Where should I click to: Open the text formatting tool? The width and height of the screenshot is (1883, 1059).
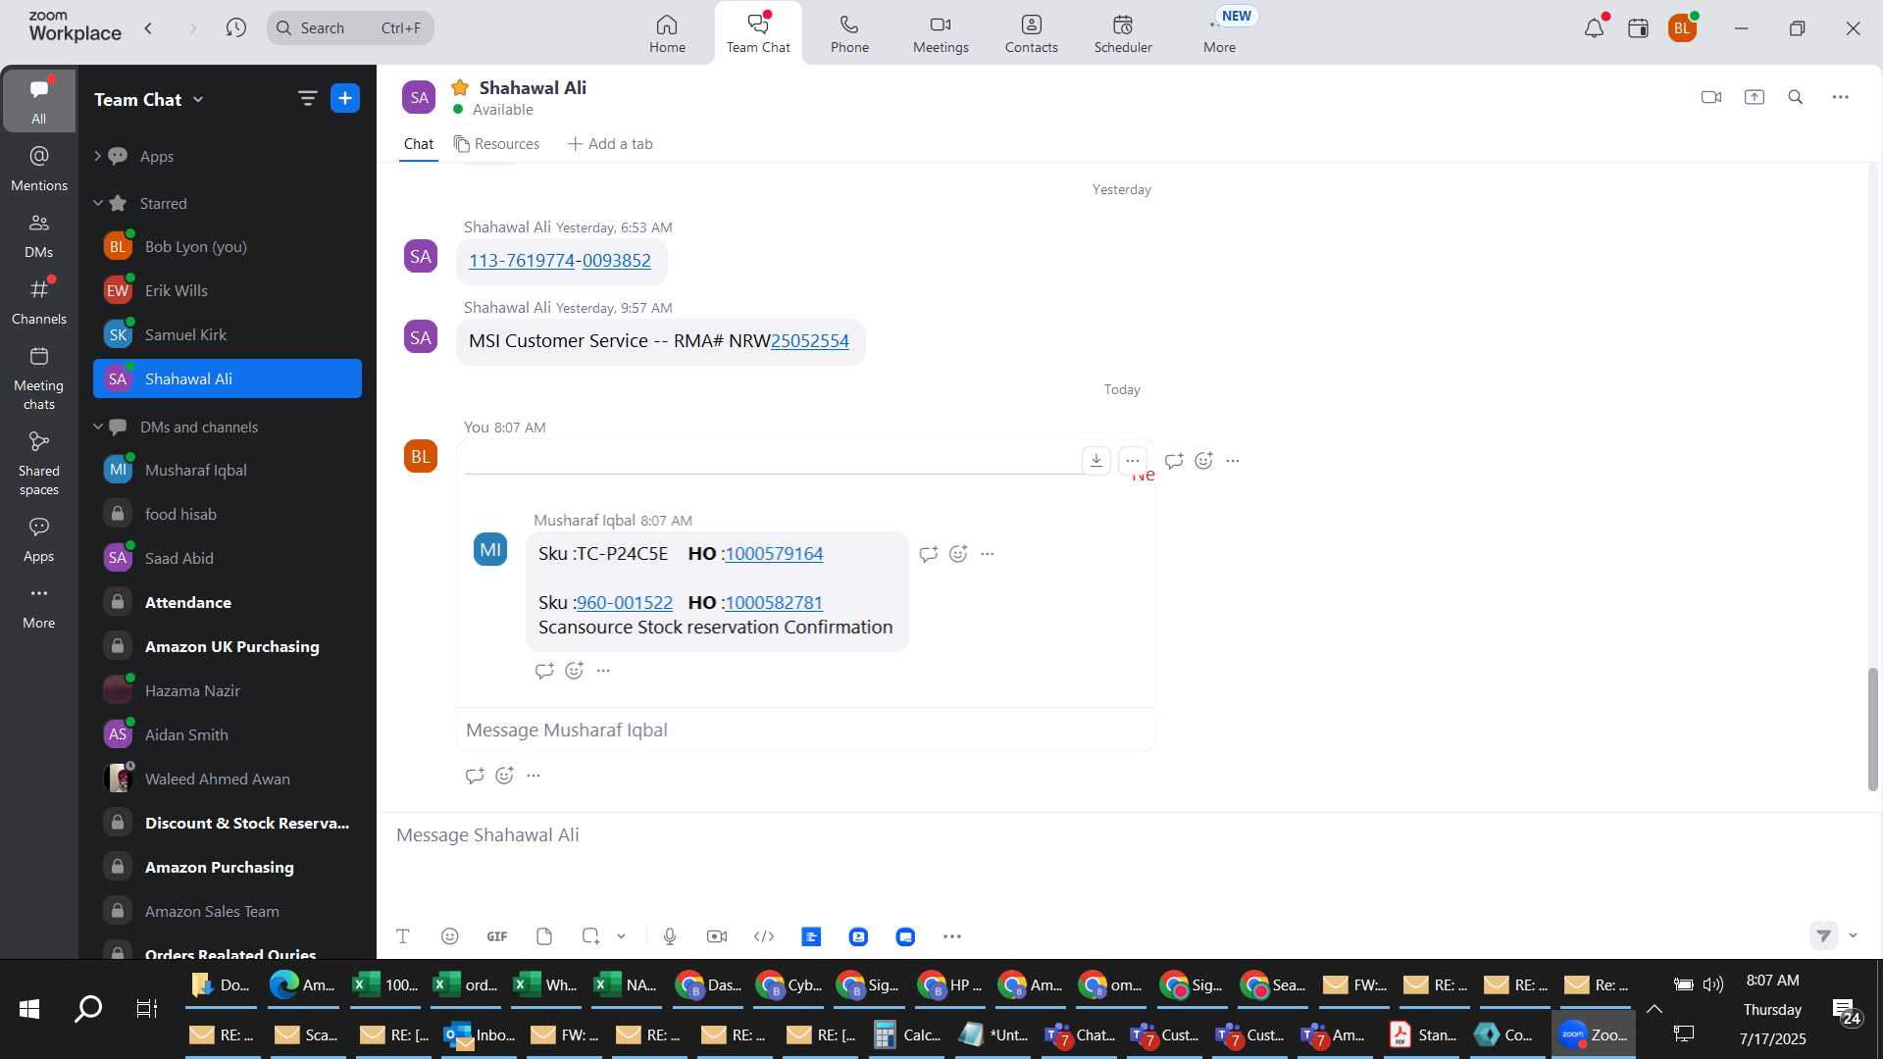(402, 936)
